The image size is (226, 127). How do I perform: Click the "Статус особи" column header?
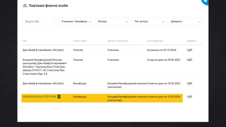[80, 41]
